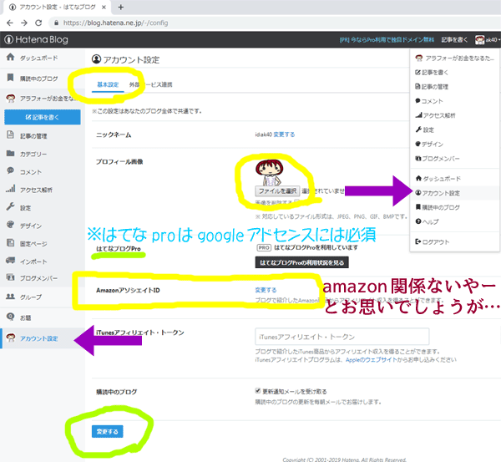Open デザイン palette icon in sidebar
The image size is (501, 462).
click(x=11, y=225)
